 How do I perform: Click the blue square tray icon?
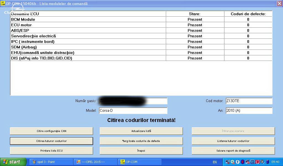253,162
